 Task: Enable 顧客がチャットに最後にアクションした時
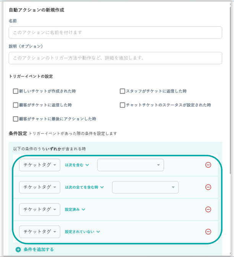pos(16,119)
